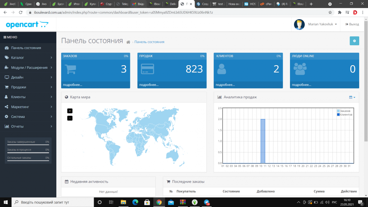368x207 pixels.
Task: Open подробнее link under ПРОДАЖ
Action: click(149, 85)
